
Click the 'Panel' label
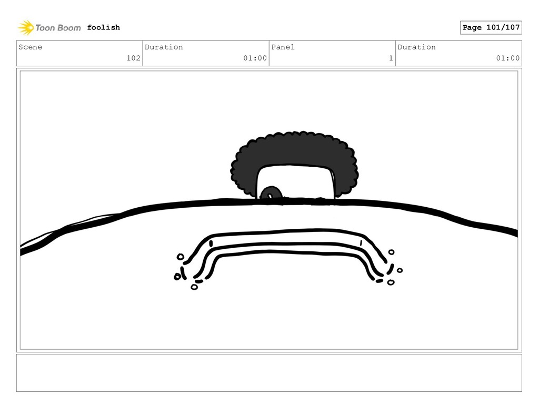coord(283,47)
